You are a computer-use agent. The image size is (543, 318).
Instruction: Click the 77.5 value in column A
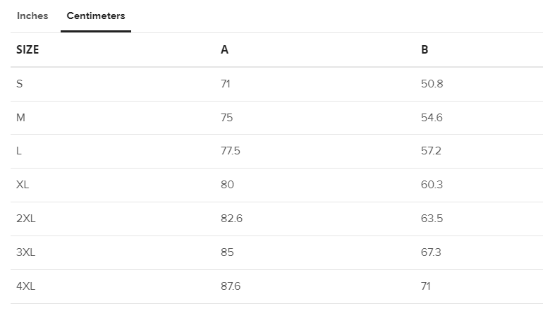[x=231, y=151]
